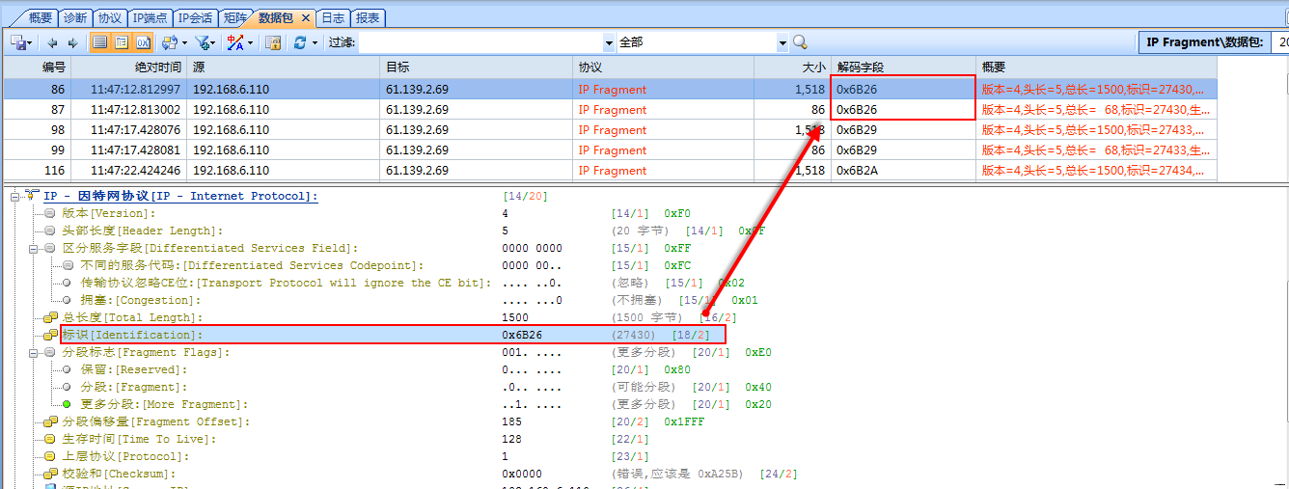The image size is (1289, 489).
Task: Go to the previous packet arrow
Action: [52, 42]
